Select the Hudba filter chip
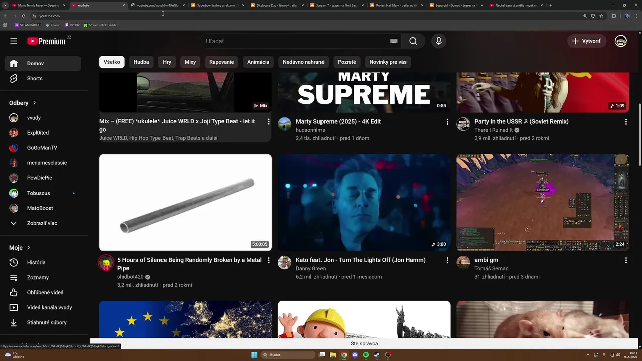642x361 pixels. click(x=141, y=62)
